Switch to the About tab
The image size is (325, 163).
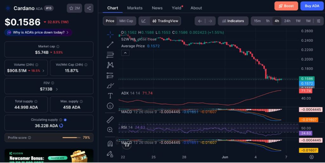tap(196, 8)
